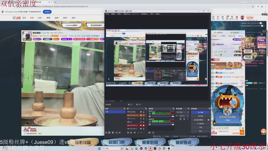Click the Windows taskbar search box

(113, 148)
